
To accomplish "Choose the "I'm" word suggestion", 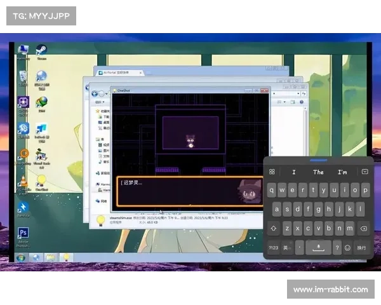I will pos(342,172).
